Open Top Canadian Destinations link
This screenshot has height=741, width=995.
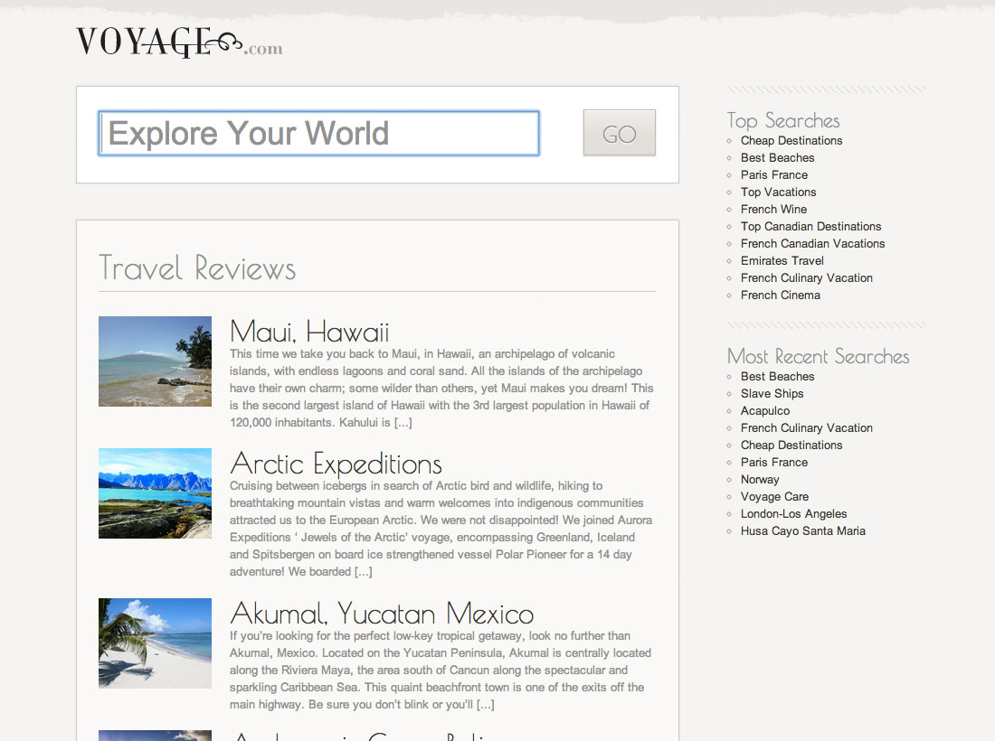click(810, 227)
